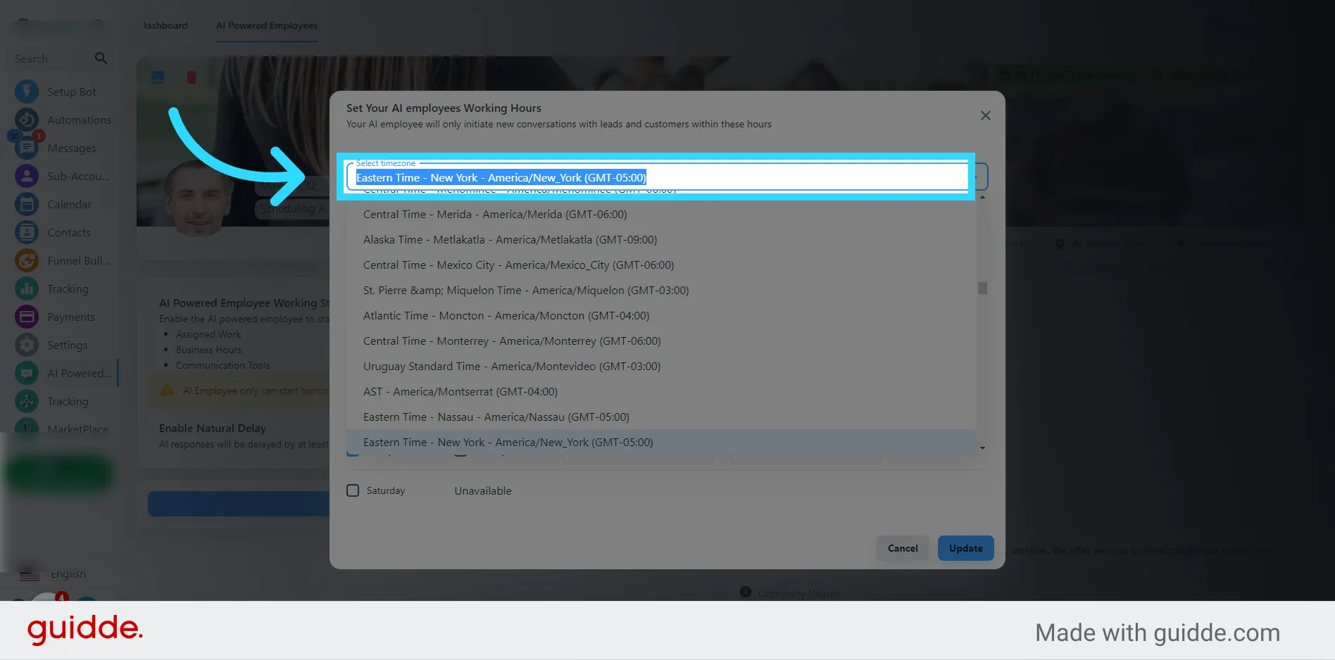1335x660 pixels.
Task: Choose AST - America/Montserrat timezone
Action: 661,391
